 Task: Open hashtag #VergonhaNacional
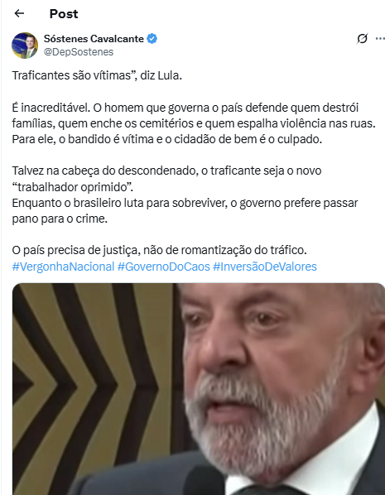(x=63, y=267)
